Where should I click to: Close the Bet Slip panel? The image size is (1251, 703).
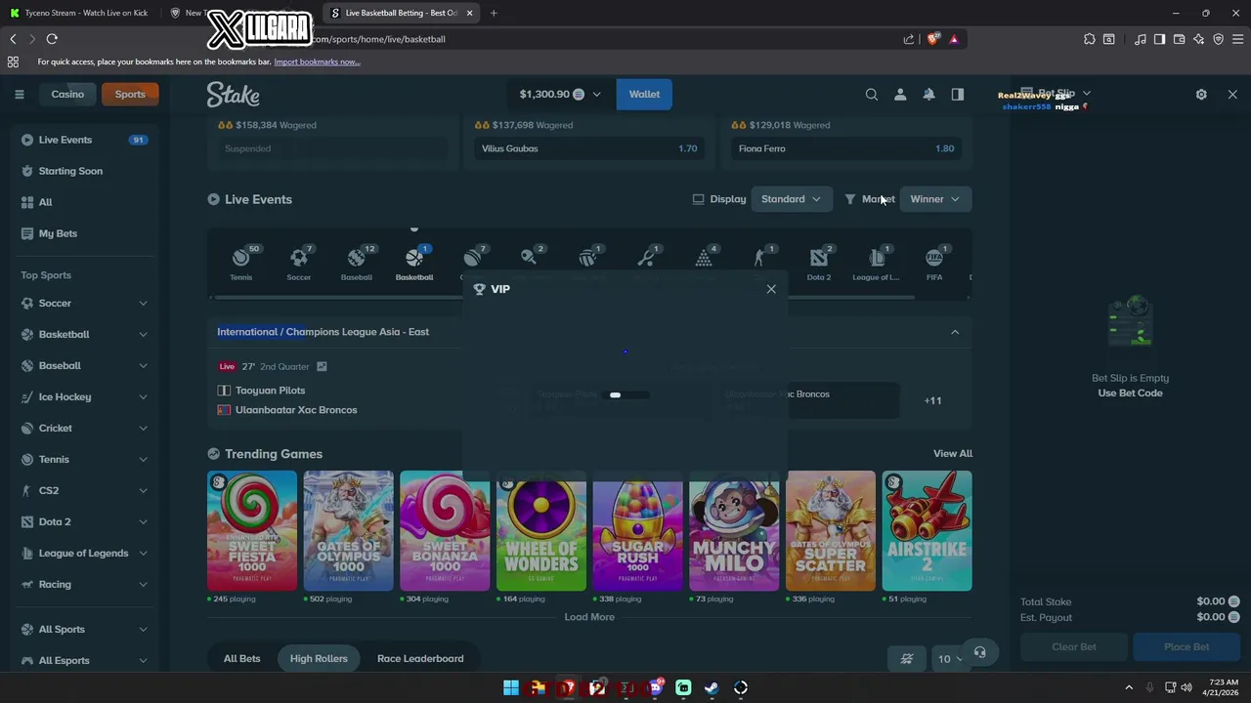coord(1232,95)
